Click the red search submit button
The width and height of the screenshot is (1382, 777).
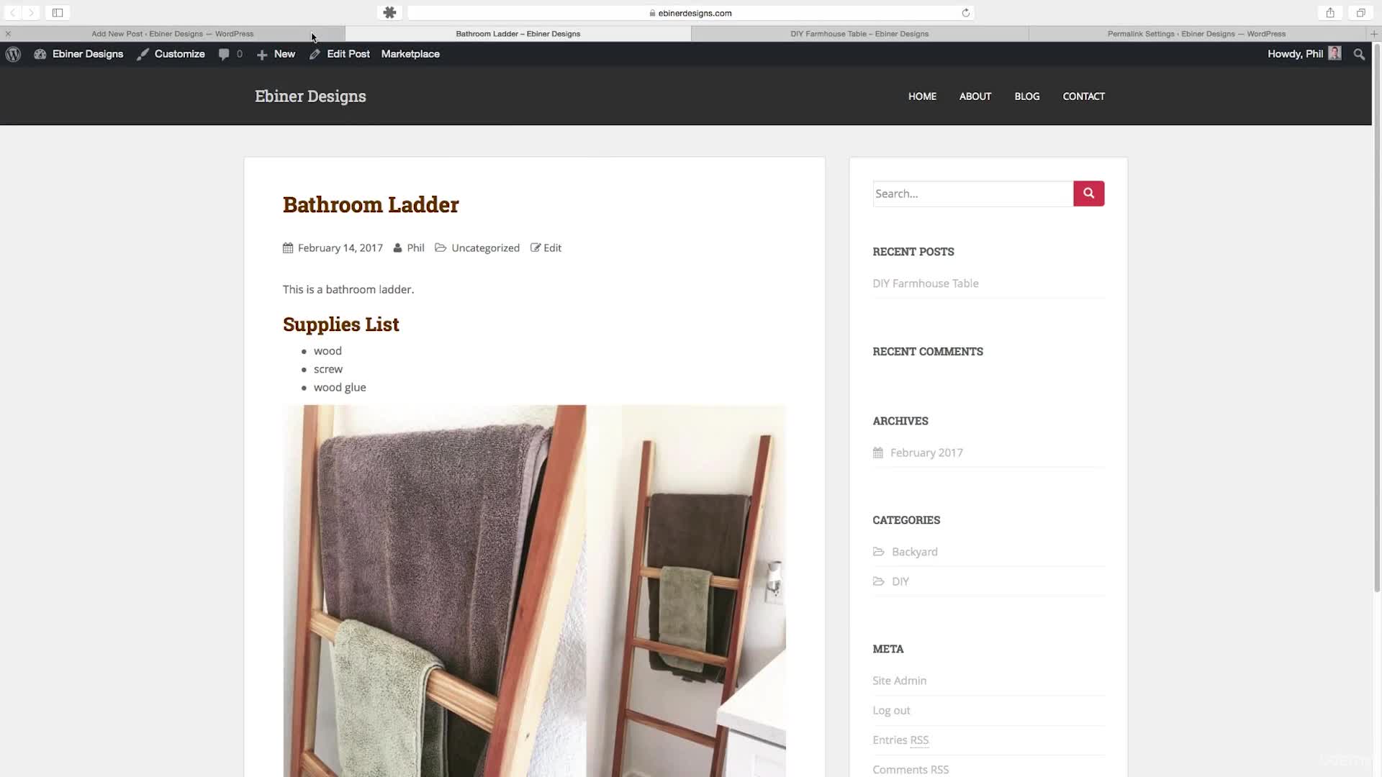[1088, 194]
